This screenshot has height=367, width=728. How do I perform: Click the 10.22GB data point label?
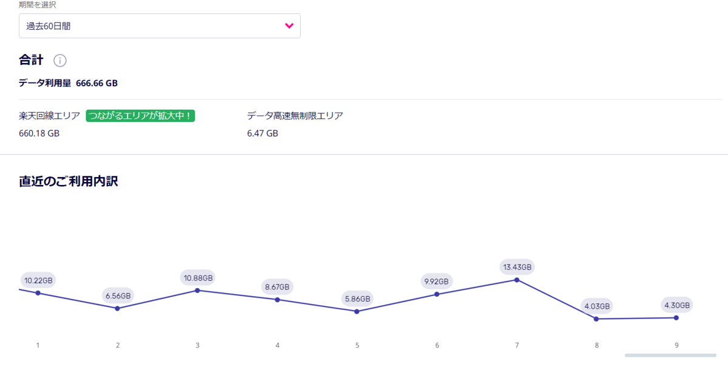(38, 280)
